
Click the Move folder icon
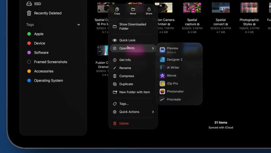tap(133, 9)
